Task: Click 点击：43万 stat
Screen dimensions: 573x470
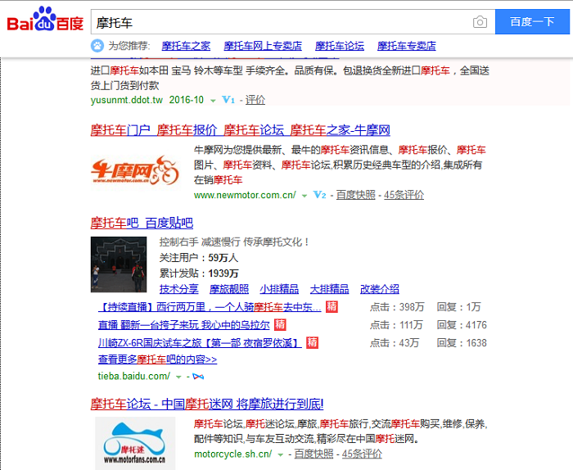Action: 395,343
